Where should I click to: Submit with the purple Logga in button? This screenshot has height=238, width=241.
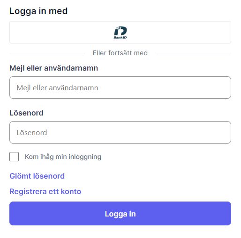point(120,213)
